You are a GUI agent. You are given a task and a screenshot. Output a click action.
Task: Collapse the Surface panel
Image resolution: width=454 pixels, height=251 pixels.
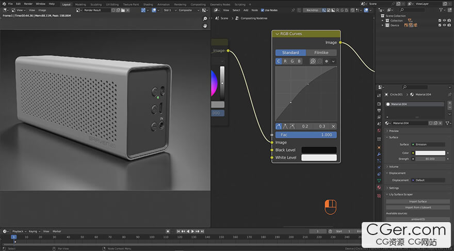tap(393, 137)
